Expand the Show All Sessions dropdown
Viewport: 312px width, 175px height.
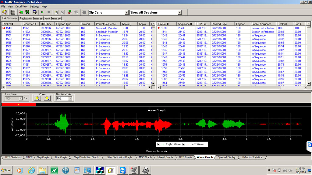(x=179, y=12)
